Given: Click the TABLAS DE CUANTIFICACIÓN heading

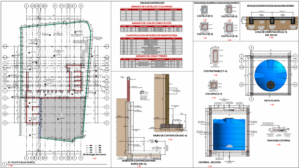Looking at the screenshot, I should coord(152,3).
